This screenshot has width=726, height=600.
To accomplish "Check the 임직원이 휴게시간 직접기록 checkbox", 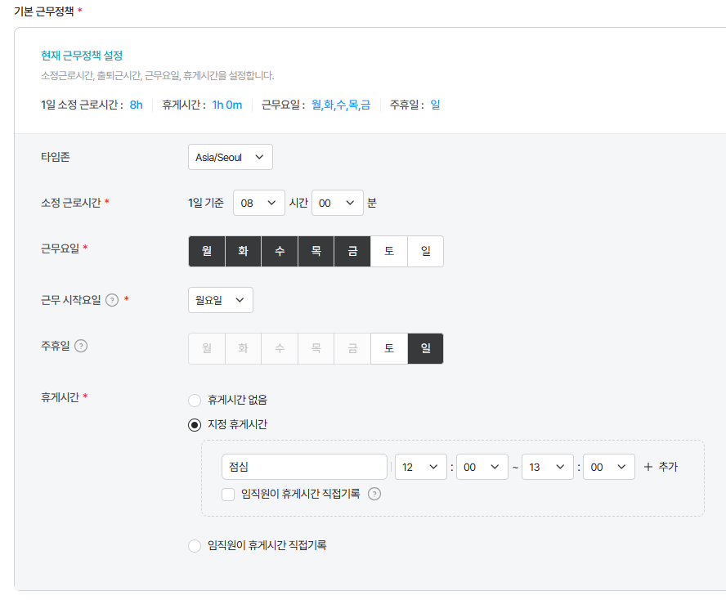I will coord(228,494).
